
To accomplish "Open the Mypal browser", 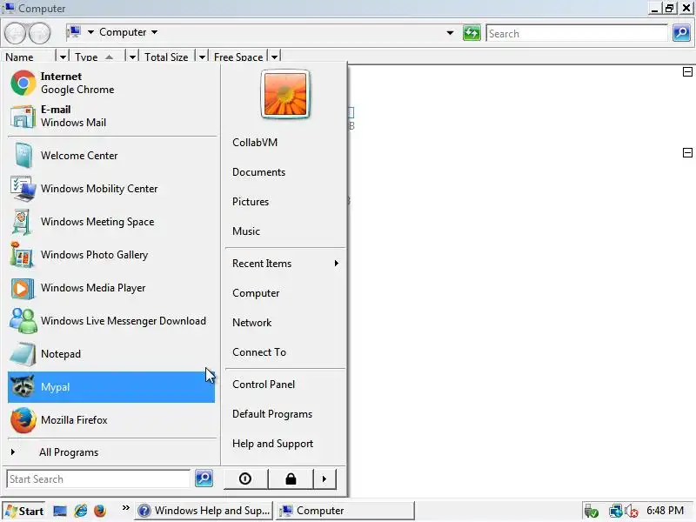I will [111, 387].
